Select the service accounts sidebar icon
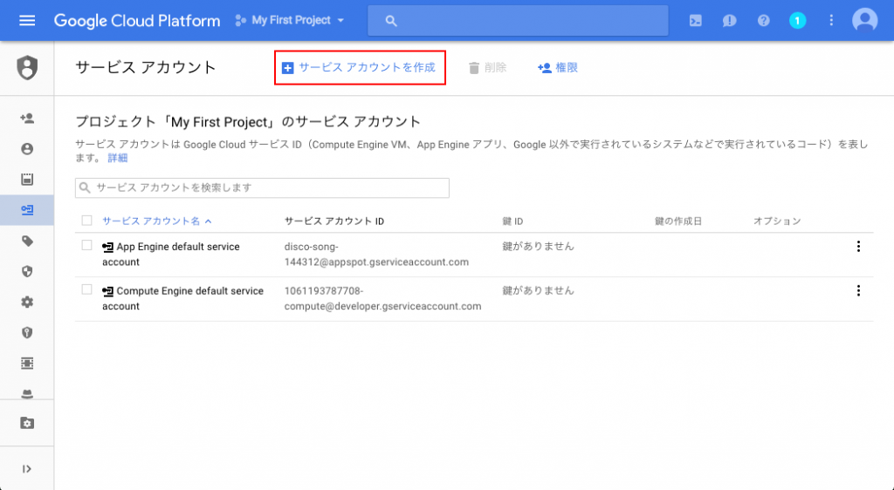Viewport: 894px width, 490px height. click(x=27, y=210)
